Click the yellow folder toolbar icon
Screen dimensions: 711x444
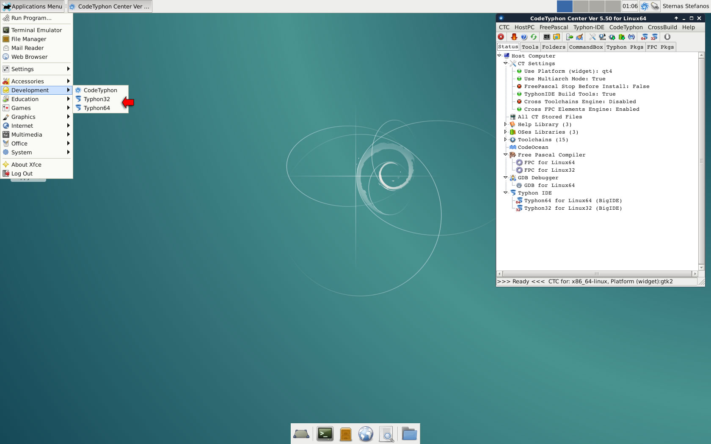coord(557,37)
